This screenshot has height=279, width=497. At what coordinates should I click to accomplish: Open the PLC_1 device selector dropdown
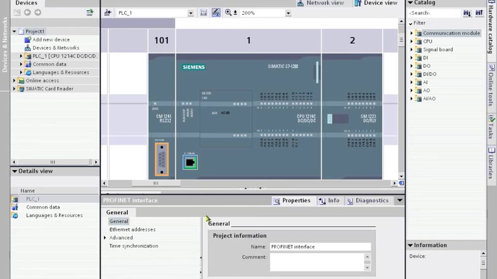(x=191, y=13)
